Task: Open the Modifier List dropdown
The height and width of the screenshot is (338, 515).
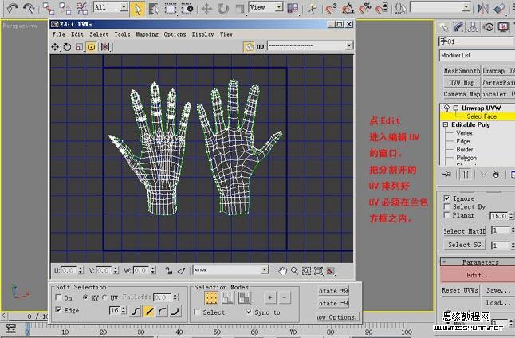Action: tap(477, 55)
